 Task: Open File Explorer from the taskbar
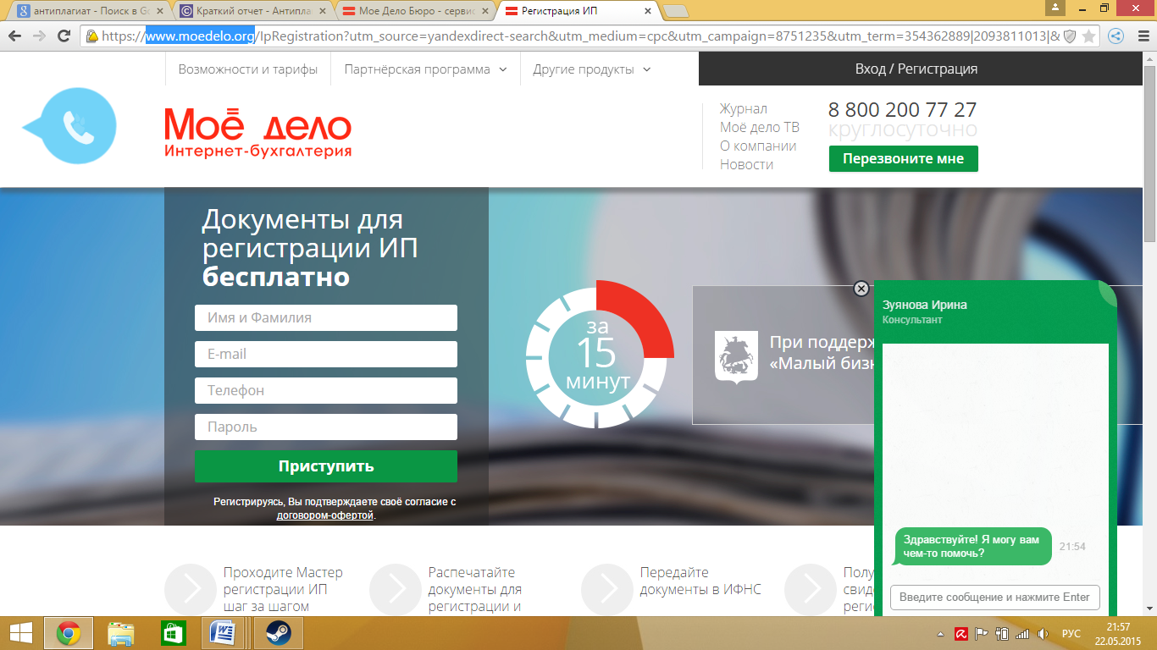pos(121,633)
